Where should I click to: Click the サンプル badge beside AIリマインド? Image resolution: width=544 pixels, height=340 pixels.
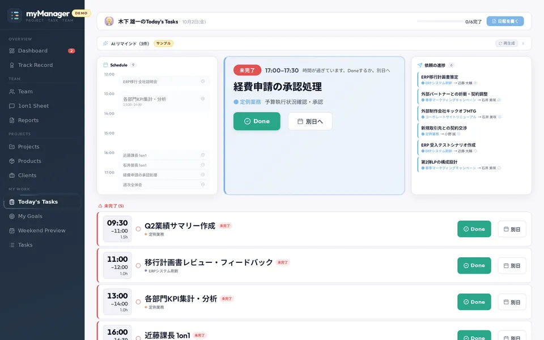[163, 44]
